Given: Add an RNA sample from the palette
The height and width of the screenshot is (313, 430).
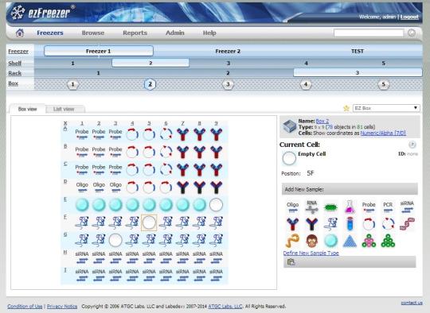Looking at the screenshot, I should click(x=312, y=207).
